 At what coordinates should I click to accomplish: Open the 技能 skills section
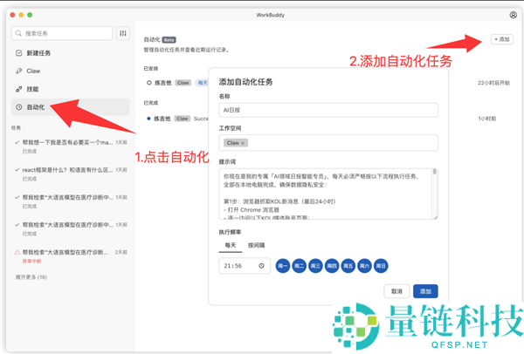32,89
